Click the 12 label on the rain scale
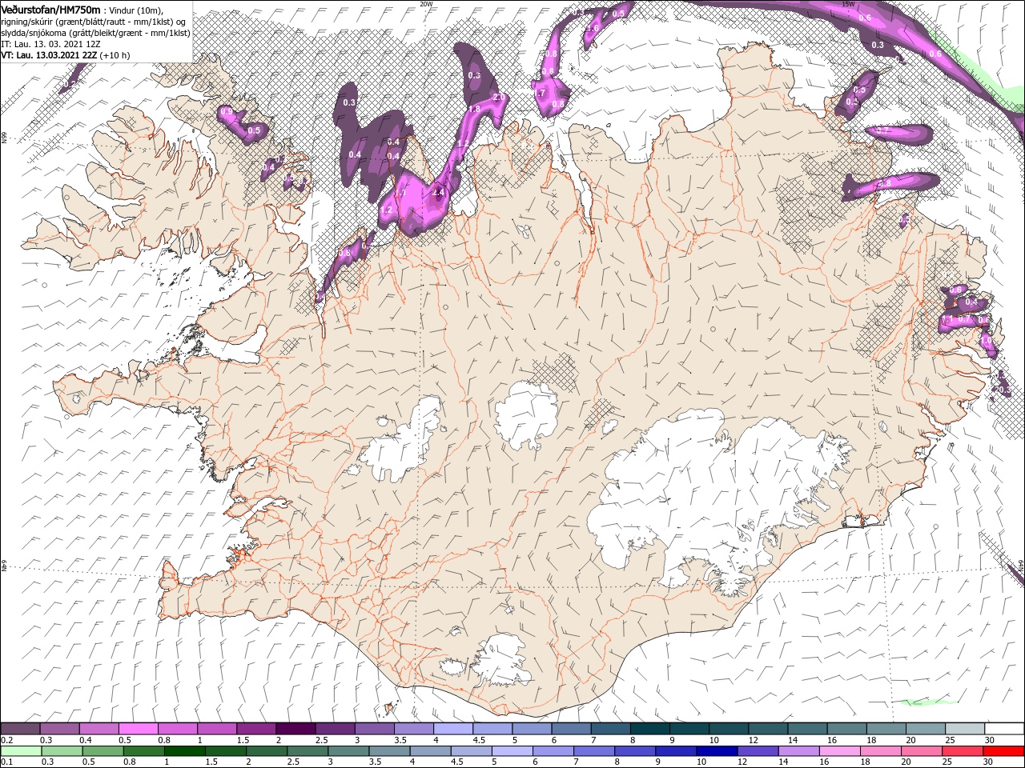The image size is (1025, 768). (x=742, y=762)
